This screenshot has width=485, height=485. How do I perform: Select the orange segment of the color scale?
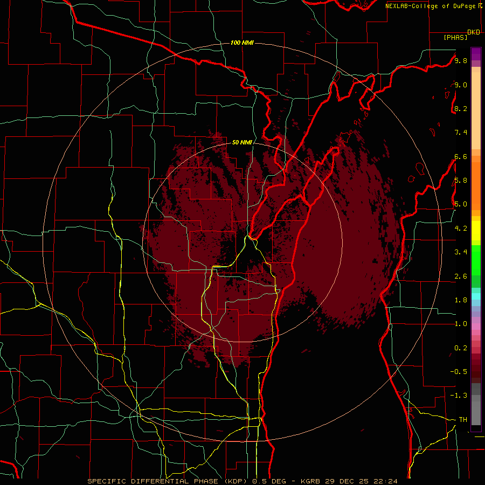(476, 186)
